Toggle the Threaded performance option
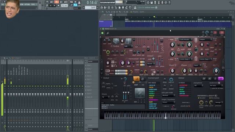This screenshot has height=132, width=235. pyautogui.click(x=202, y=98)
